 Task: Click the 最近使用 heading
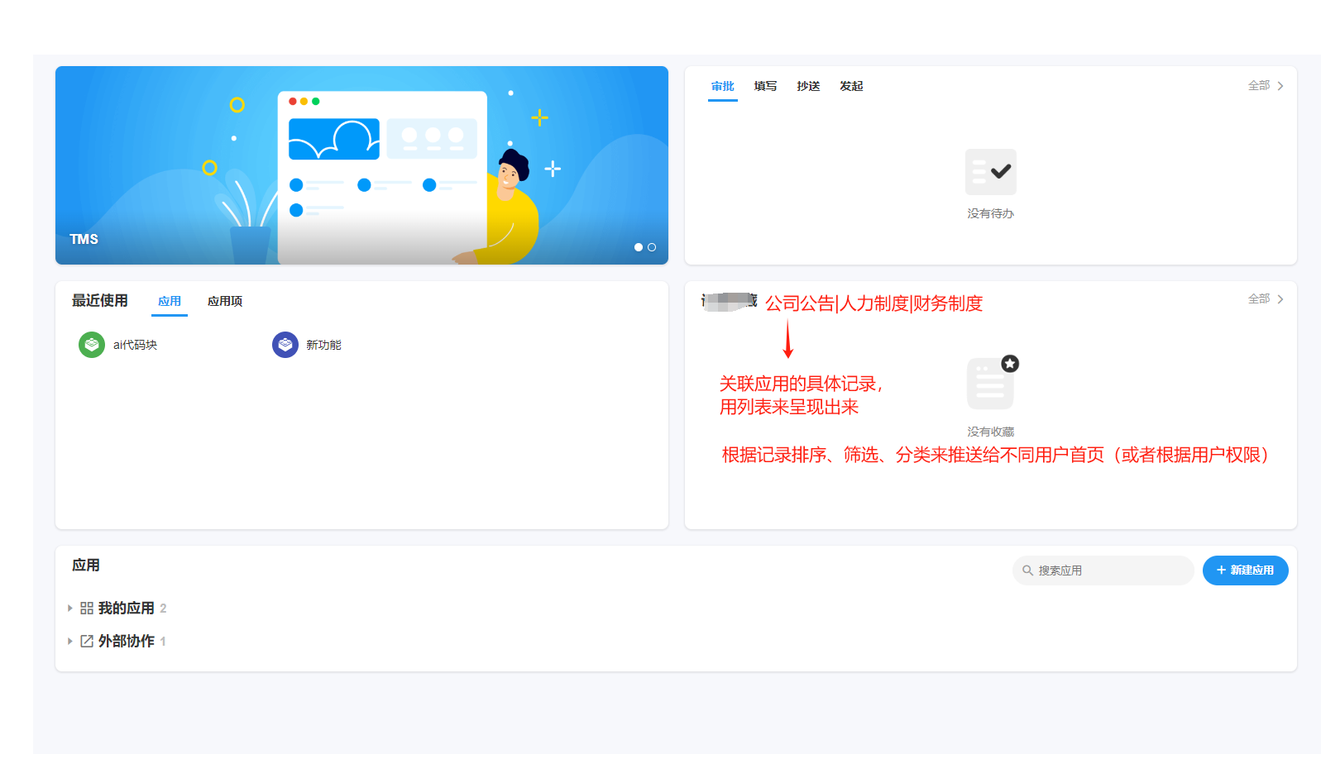100,301
